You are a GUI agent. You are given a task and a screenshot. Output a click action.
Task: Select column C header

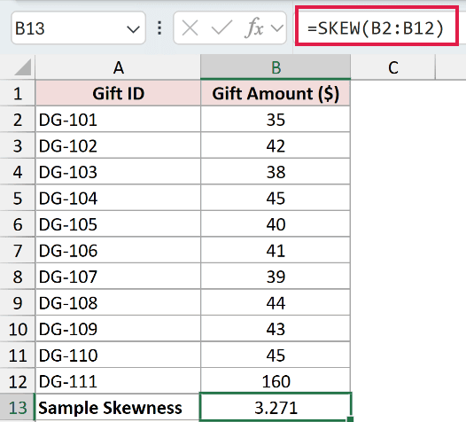392,67
